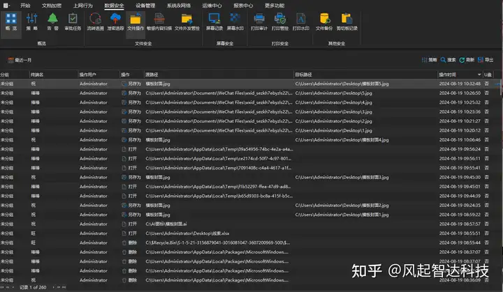This screenshot has width=503, height=292.
Task: Click 删除 icon in the 08:55:44 row
Action: tap(124, 243)
